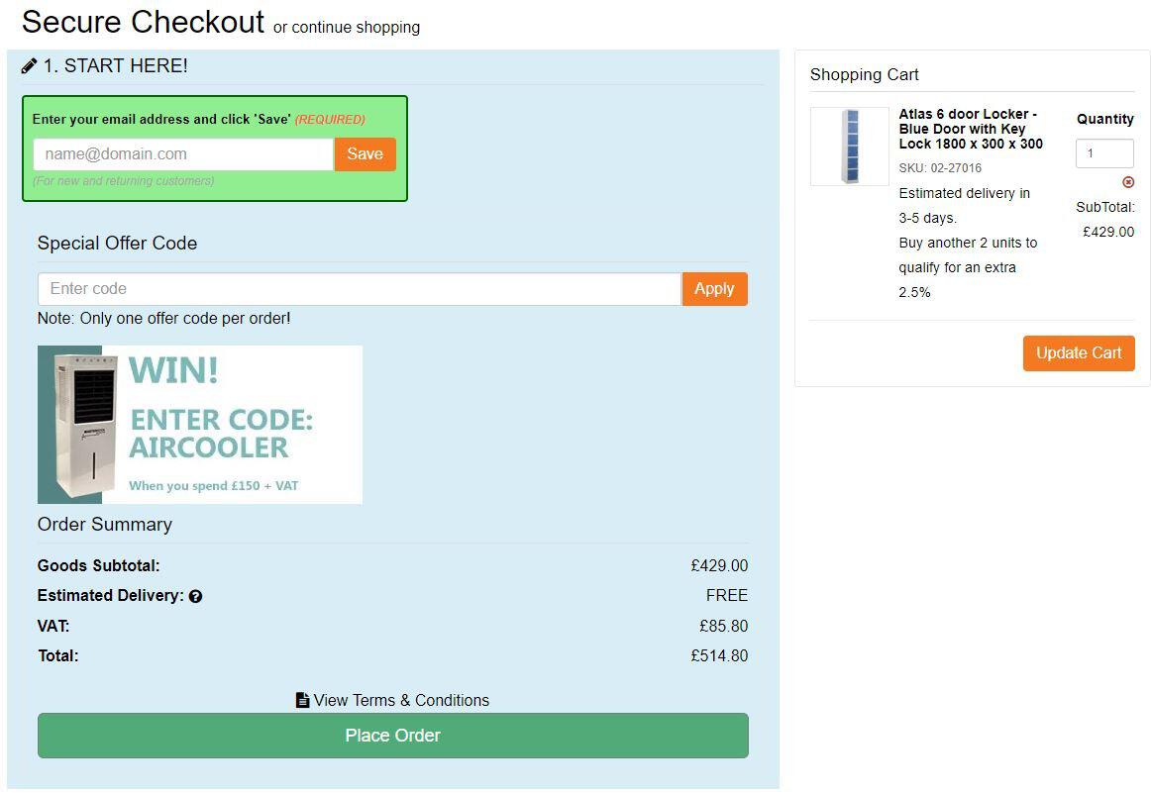The image size is (1151, 794).
Task: Apply the entered offer code
Action: coord(713,288)
